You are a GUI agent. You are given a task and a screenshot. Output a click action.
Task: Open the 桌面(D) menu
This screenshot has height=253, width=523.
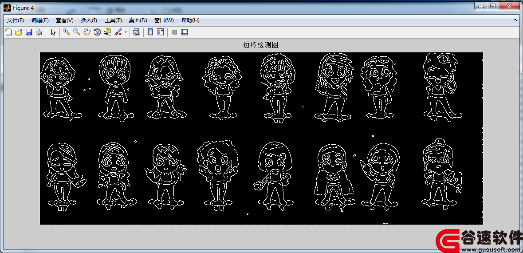point(138,20)
